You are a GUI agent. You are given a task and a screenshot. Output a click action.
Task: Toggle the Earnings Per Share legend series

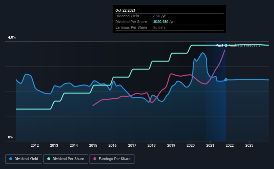(112, 159)
